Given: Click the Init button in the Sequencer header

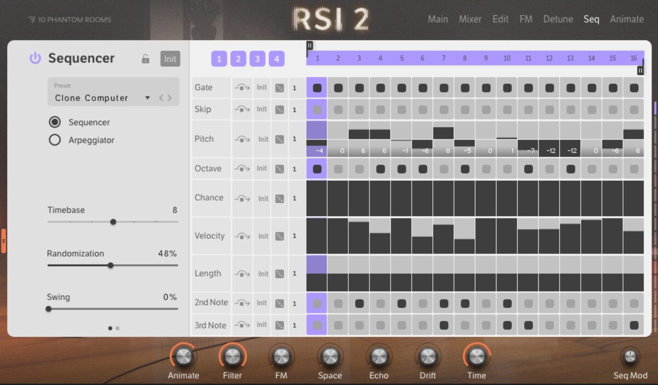Looking at the screenshot, I should (x=170, y=59).
